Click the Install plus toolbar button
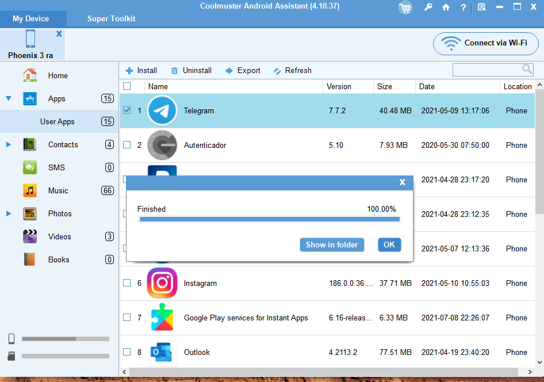 click(x=141, y=70)
